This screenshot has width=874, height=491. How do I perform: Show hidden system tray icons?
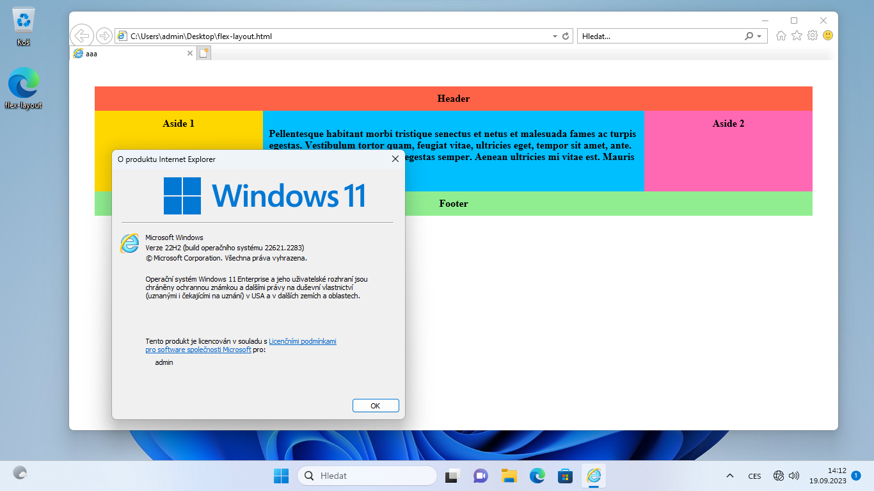[x=729, y=476]
